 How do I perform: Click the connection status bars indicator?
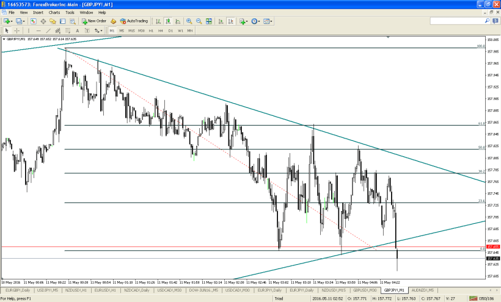click(473, 298)
